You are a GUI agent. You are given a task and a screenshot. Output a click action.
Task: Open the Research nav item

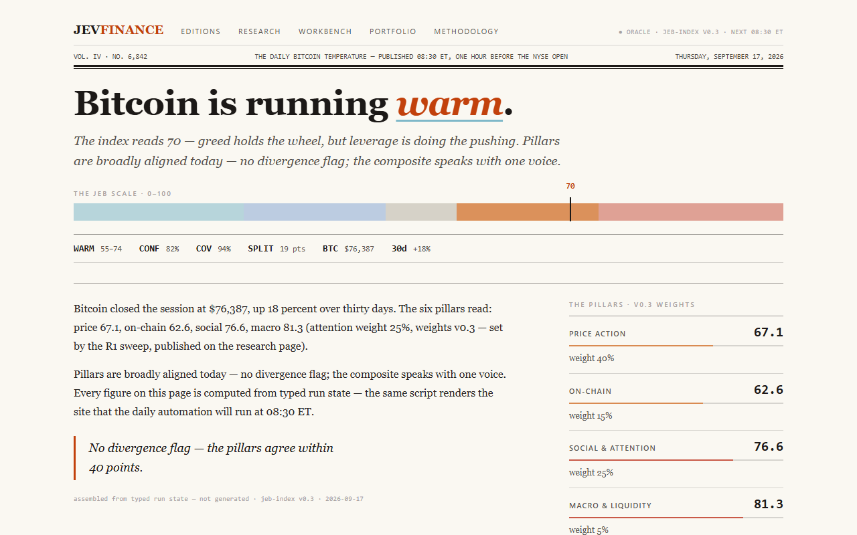pos(260,31)
